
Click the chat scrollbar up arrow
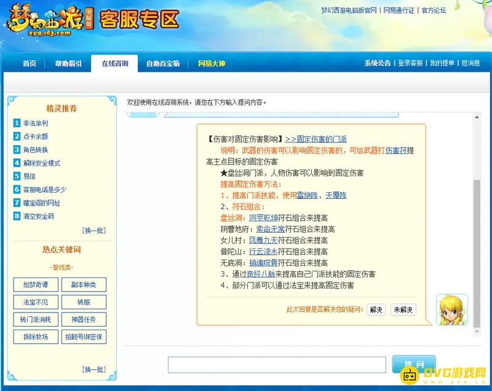point(477,117)
